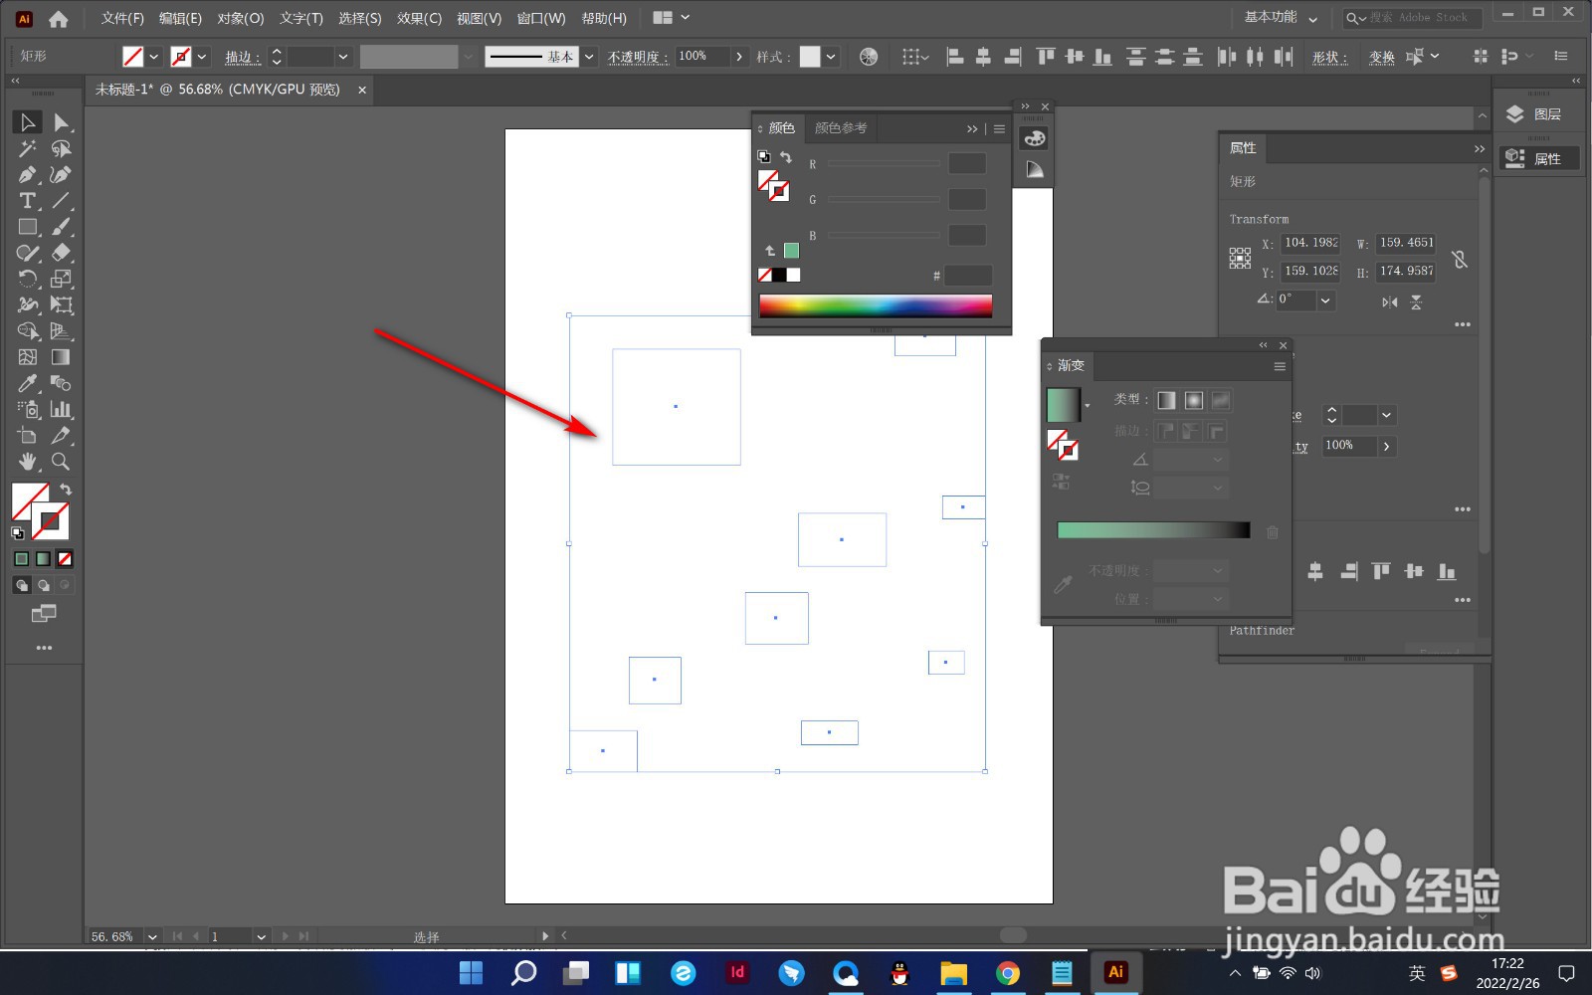Switch to the 颜色参考 tab
Image resolution: width=1592 pixels, height=995 pixels.
(x=841, y=128)
